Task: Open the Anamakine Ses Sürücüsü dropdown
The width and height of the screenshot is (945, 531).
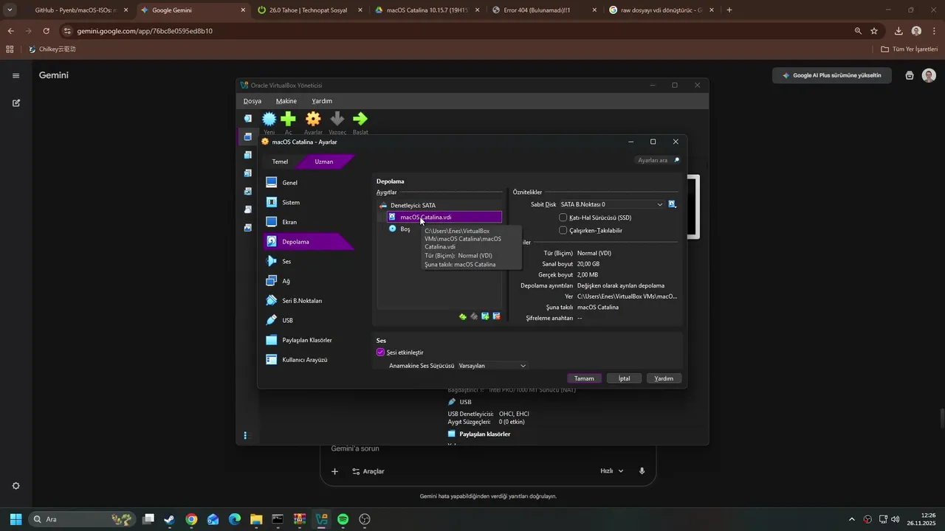Action: click(x=492, y=366)
